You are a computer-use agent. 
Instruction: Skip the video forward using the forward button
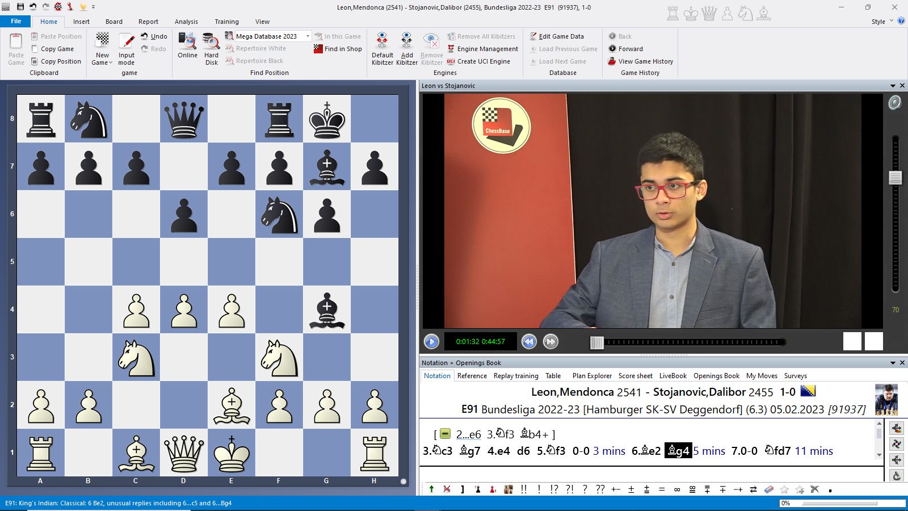click(x=550, y=342)
